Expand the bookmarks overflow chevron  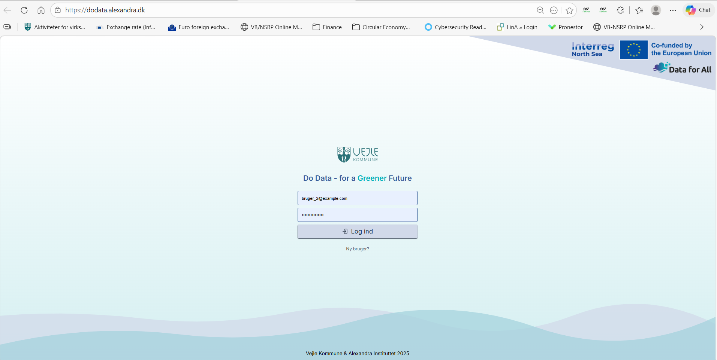(702, 27)
